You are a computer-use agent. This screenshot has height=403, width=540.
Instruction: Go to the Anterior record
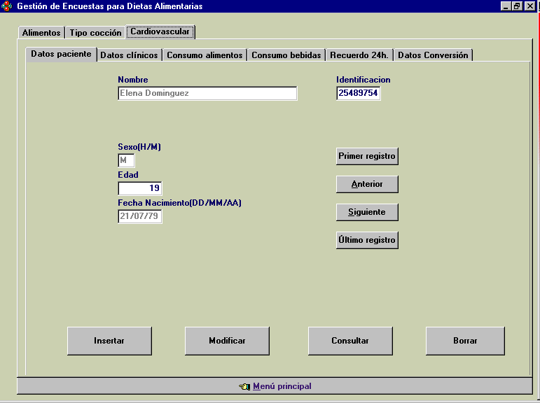click(367, 184)
